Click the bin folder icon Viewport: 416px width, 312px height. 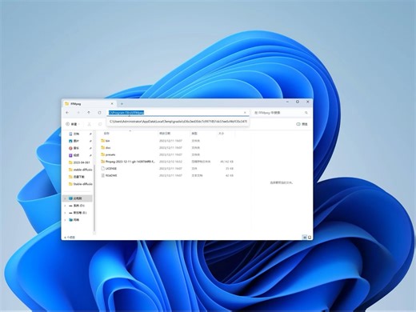[102, 141]
